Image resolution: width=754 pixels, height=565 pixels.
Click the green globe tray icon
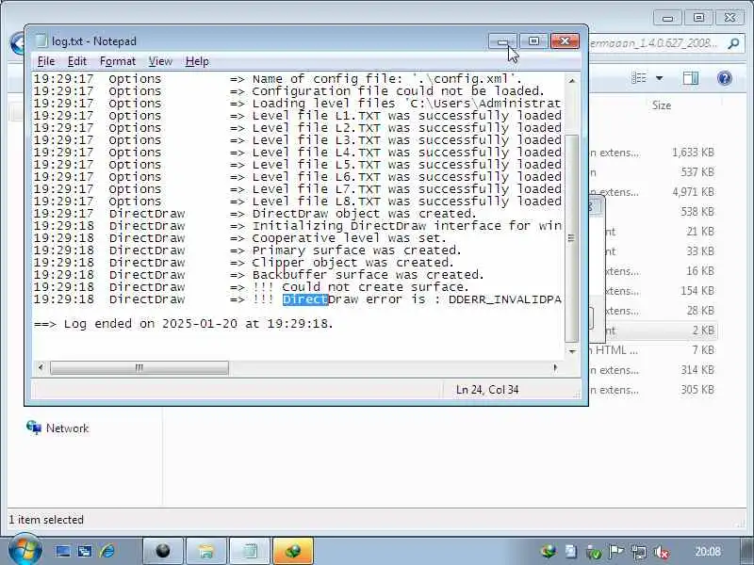point(549,552)
